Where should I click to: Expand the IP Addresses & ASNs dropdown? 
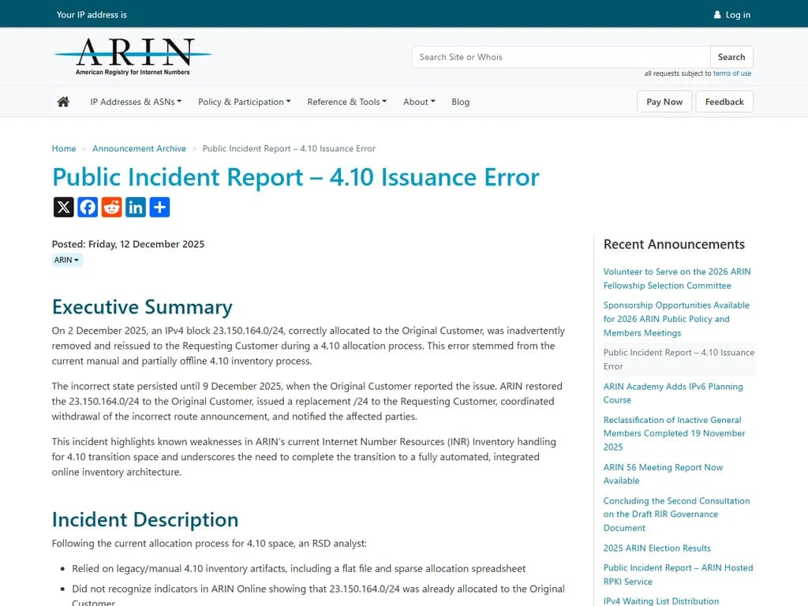136,101
